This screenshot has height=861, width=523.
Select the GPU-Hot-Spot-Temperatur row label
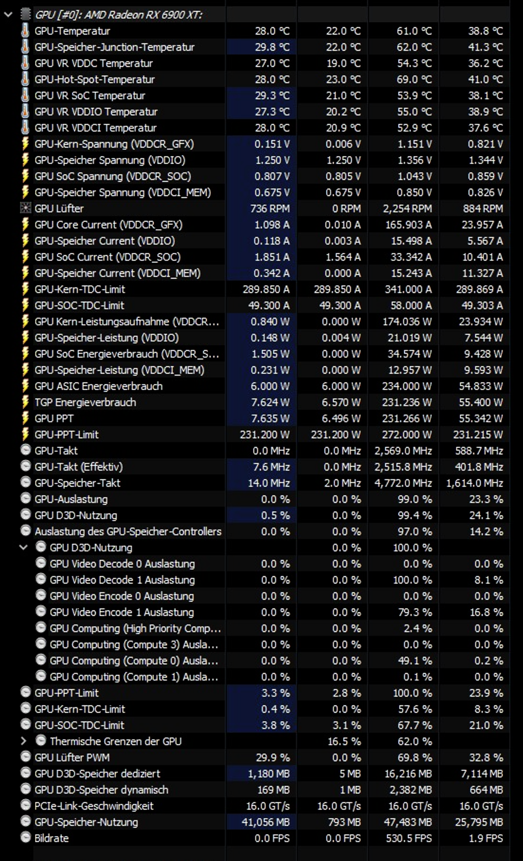[94, 79]
